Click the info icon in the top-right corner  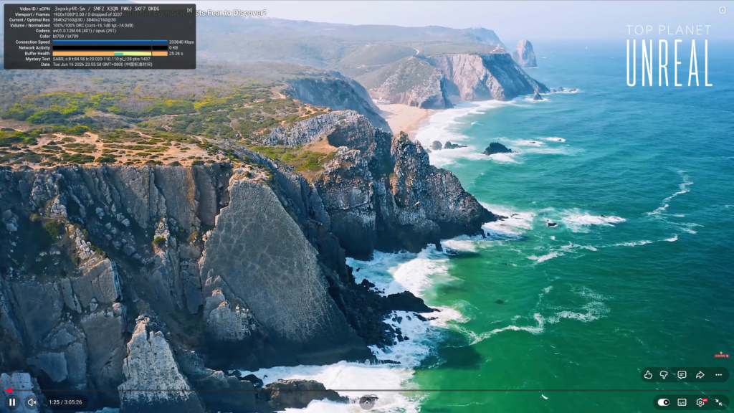point(723,10)
